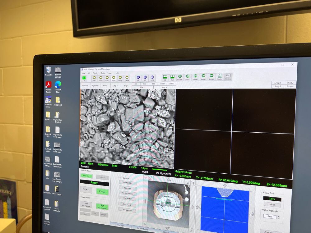Screen dimensions: 311x233
Task: Switch to Std display layout
Action: (x=165, y=77)
